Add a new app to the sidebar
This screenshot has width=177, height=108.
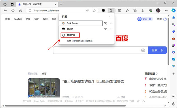point(173,74)
